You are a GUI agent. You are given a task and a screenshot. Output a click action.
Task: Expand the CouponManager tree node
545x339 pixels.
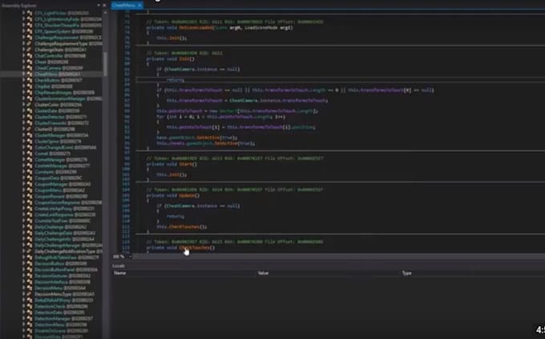click(23, 184)
